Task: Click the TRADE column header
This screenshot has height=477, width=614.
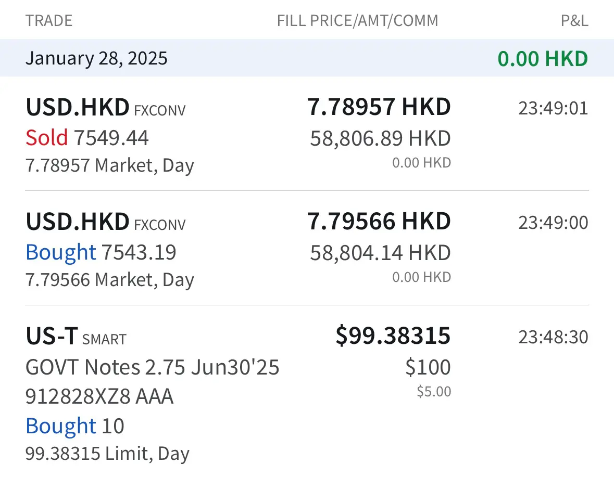Action: tap(49, 21)
